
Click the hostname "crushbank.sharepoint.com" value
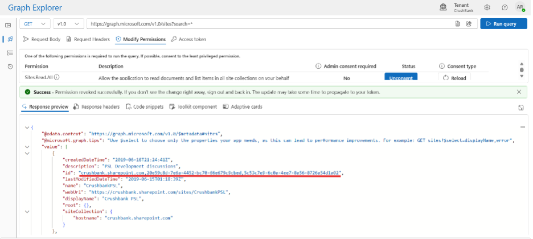coord(139,219)
